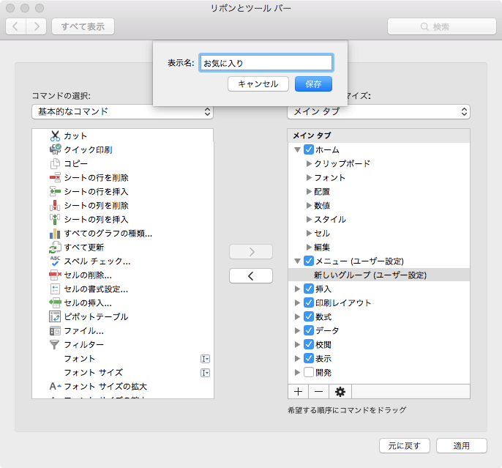Collapse the ホーム tree node

point(297,149)
